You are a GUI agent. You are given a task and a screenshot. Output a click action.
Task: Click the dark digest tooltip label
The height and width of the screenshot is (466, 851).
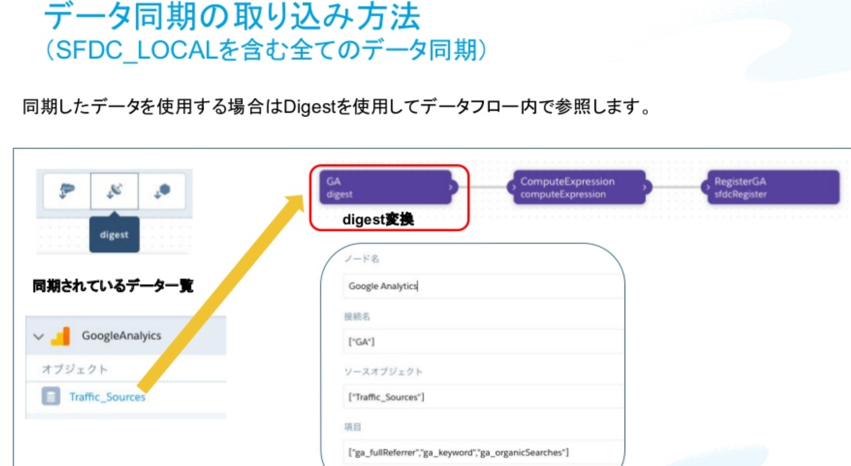(114, 235)
